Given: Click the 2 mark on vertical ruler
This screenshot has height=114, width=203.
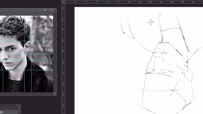Looking at the screenshot, I should coord(63,19).
